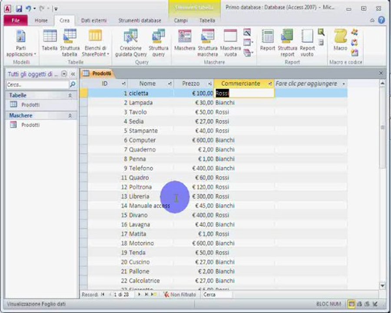Go to next record navigation arrow
391x313 pixels.
pyautogui.click(x=139, y=295)
